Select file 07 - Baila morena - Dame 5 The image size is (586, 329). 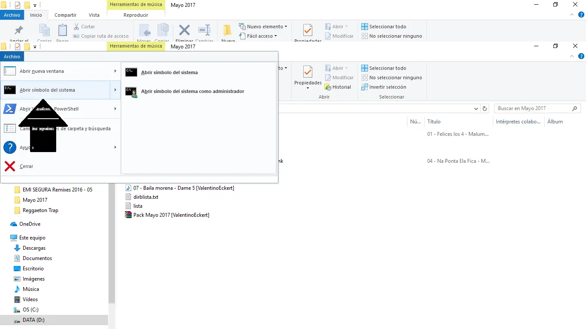(x=180, y=188)
